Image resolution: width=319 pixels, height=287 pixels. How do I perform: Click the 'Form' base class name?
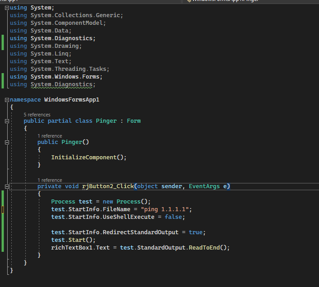click(134, 121)
